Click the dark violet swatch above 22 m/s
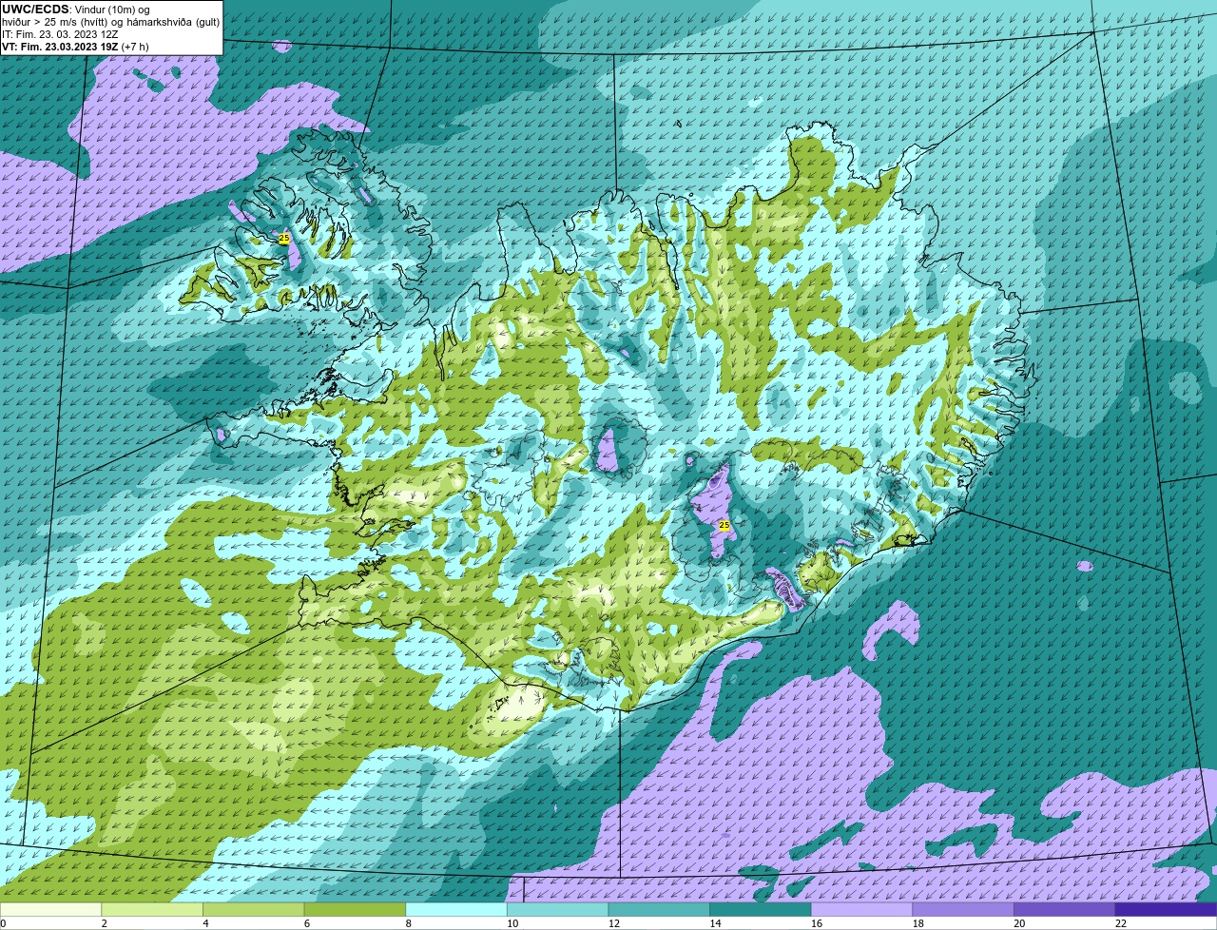The width and height of the screenshot is (1217, 930). click(x=1166, y=910)
